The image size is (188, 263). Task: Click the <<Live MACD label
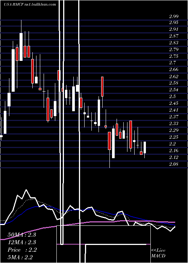158,253
